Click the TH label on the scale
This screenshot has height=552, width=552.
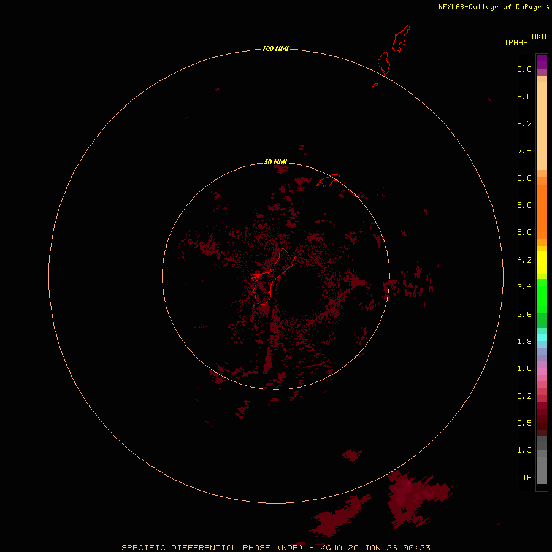527,477
